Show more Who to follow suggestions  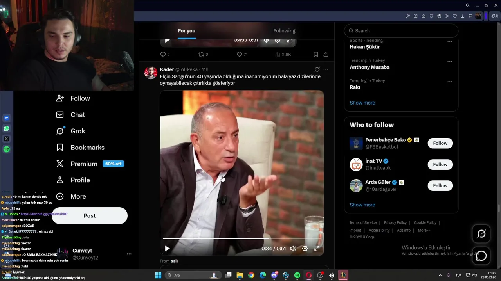click(x=362, y=205)
